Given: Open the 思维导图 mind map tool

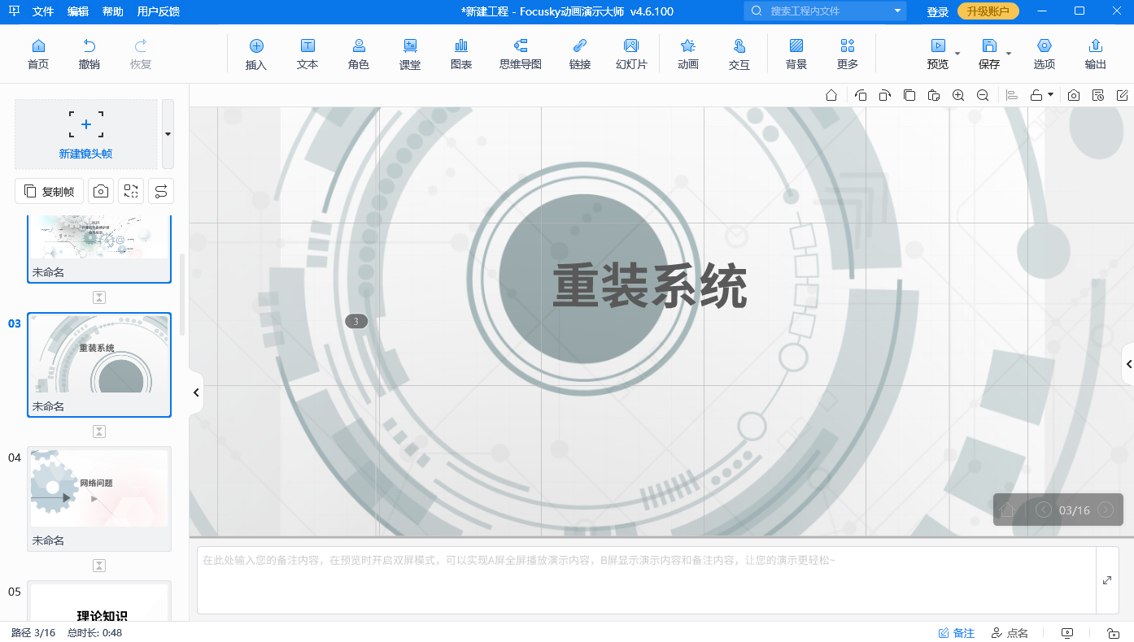Looking at the screenshot, I should coord(521,54).
